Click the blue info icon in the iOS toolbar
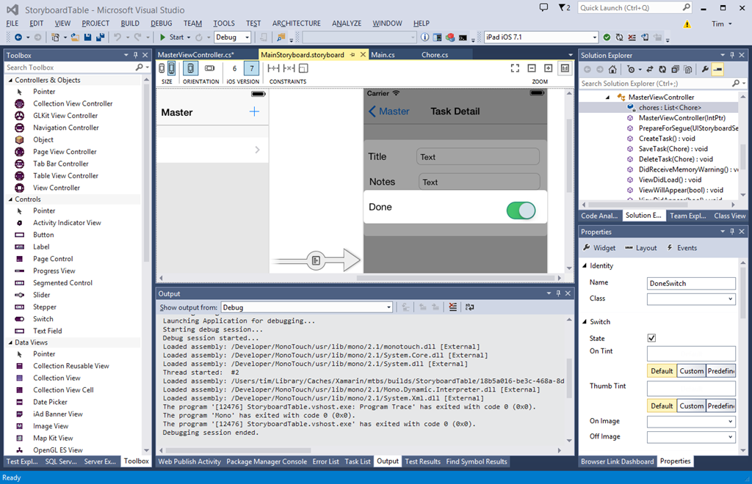The width and height of the screenshot is (752, 484). (425, 37)
